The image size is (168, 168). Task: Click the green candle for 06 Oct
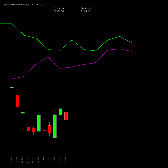39,123
